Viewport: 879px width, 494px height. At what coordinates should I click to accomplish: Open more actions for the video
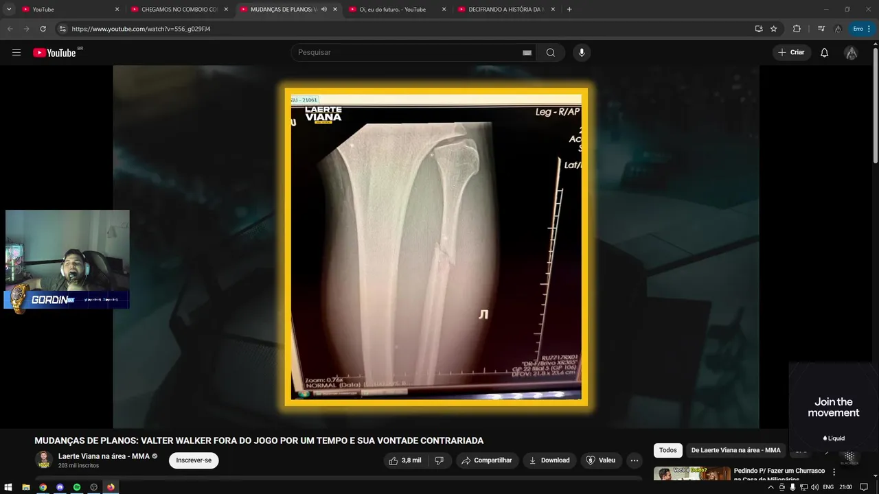coord(635,460)
